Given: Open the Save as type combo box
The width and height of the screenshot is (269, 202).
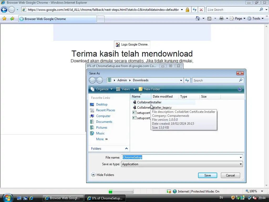Looking at the screenshot, I should (x=182, y=164).
